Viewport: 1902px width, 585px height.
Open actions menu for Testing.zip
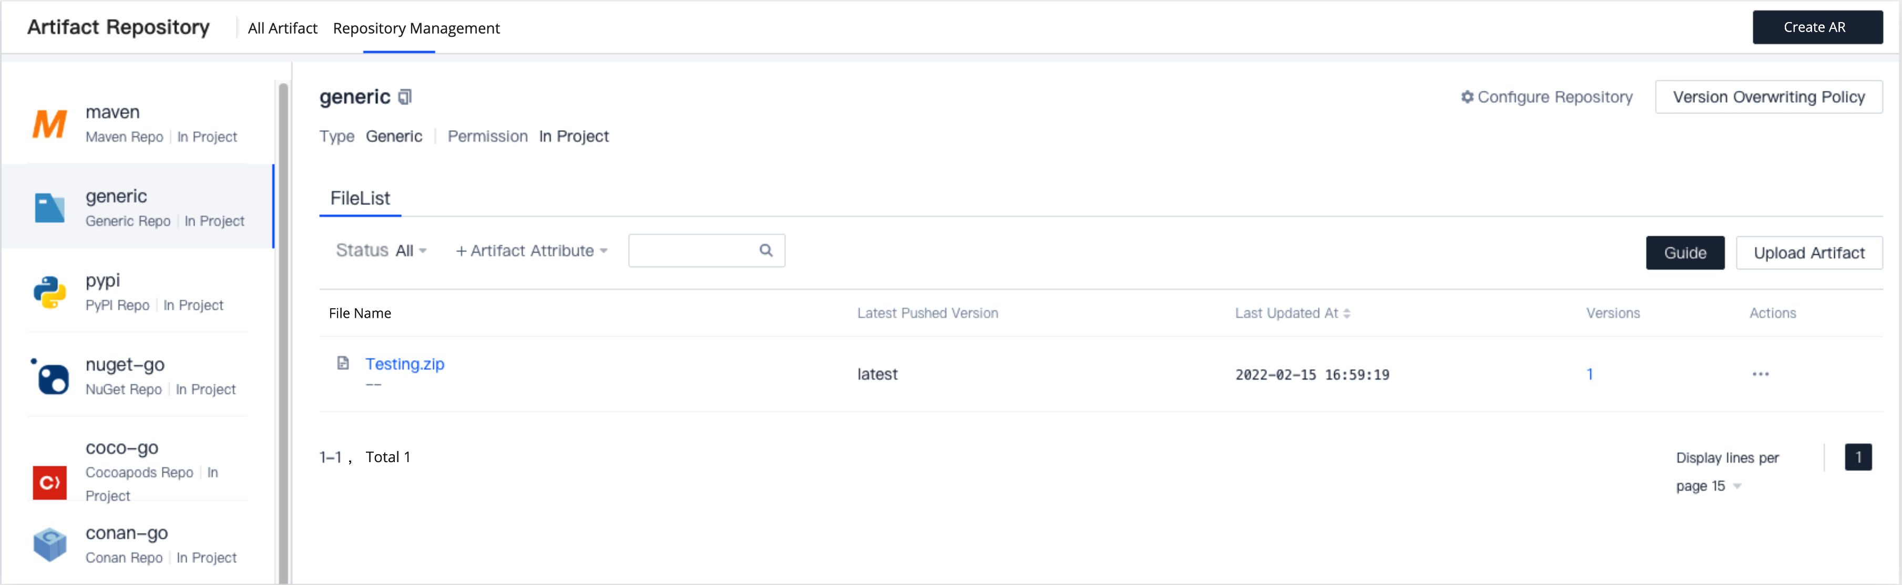coord(1760,374)
